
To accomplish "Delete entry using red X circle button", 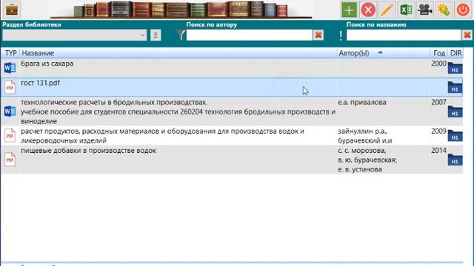I will (x=368, y=10).
